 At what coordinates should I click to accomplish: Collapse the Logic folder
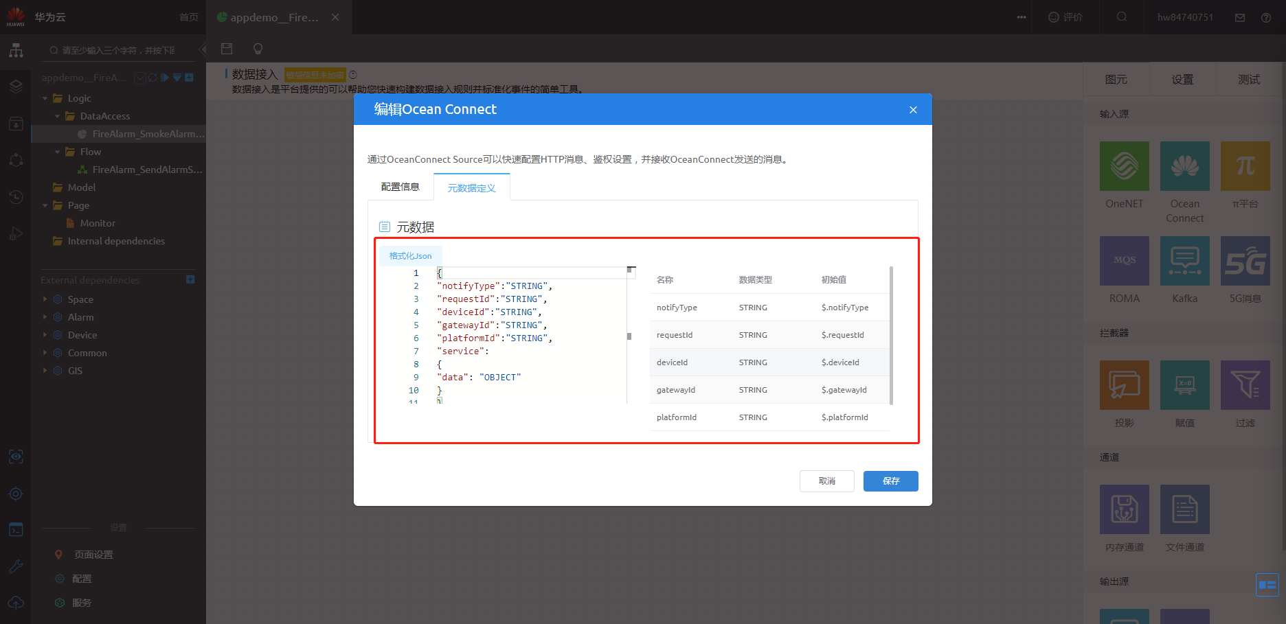pos(45,98)
